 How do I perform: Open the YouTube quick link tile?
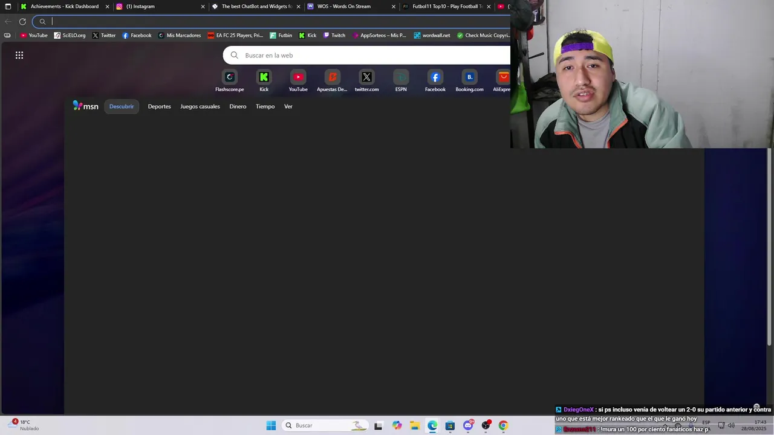click(x=298, y=81)
